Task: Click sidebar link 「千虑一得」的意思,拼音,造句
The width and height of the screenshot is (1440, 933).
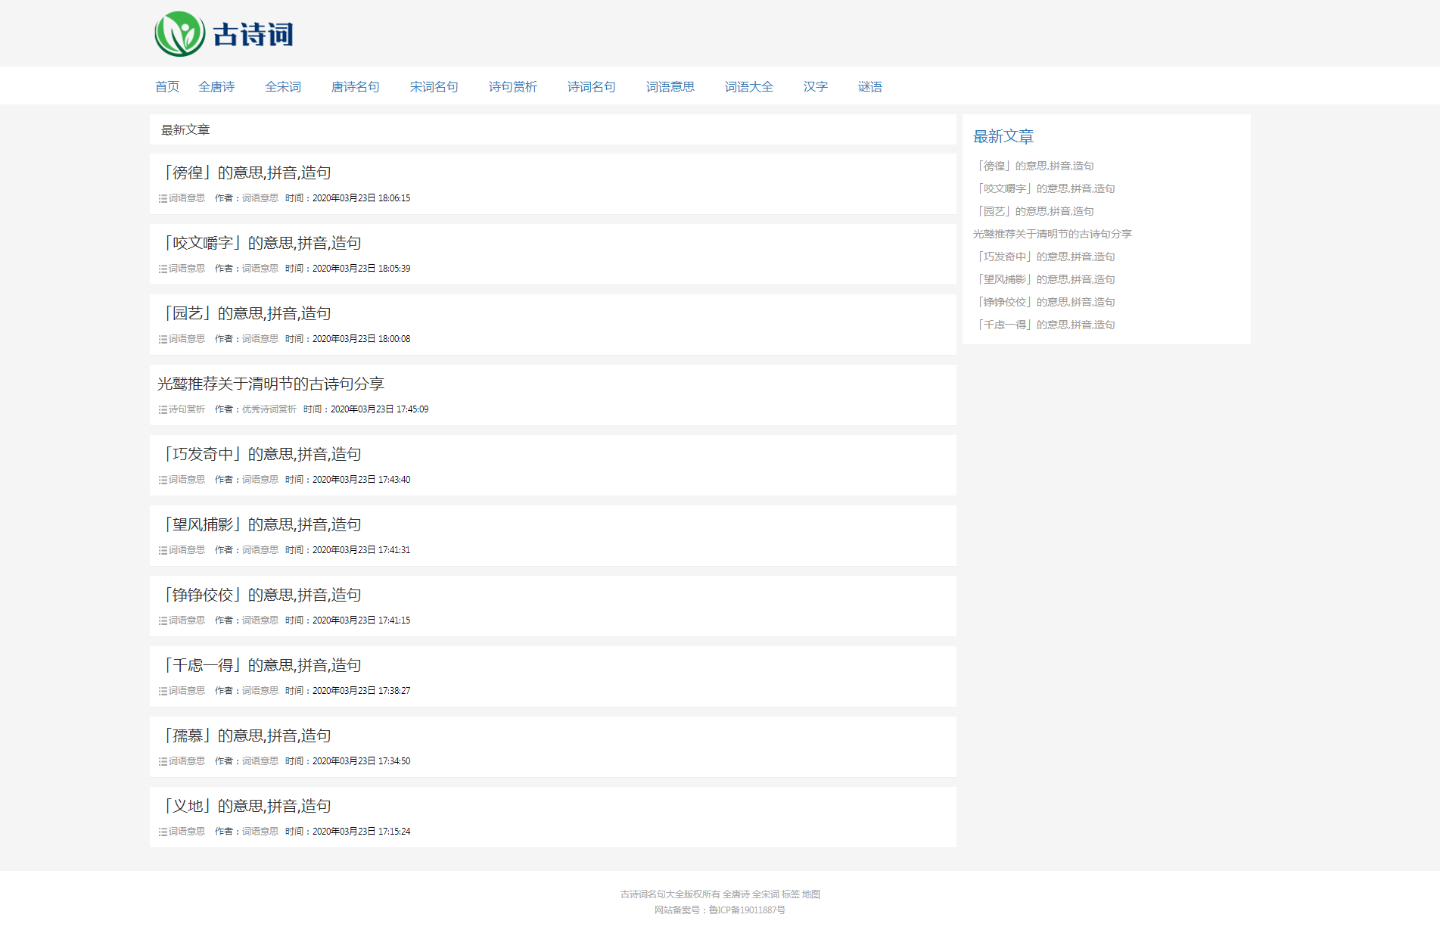Action: coord(1044,325)
